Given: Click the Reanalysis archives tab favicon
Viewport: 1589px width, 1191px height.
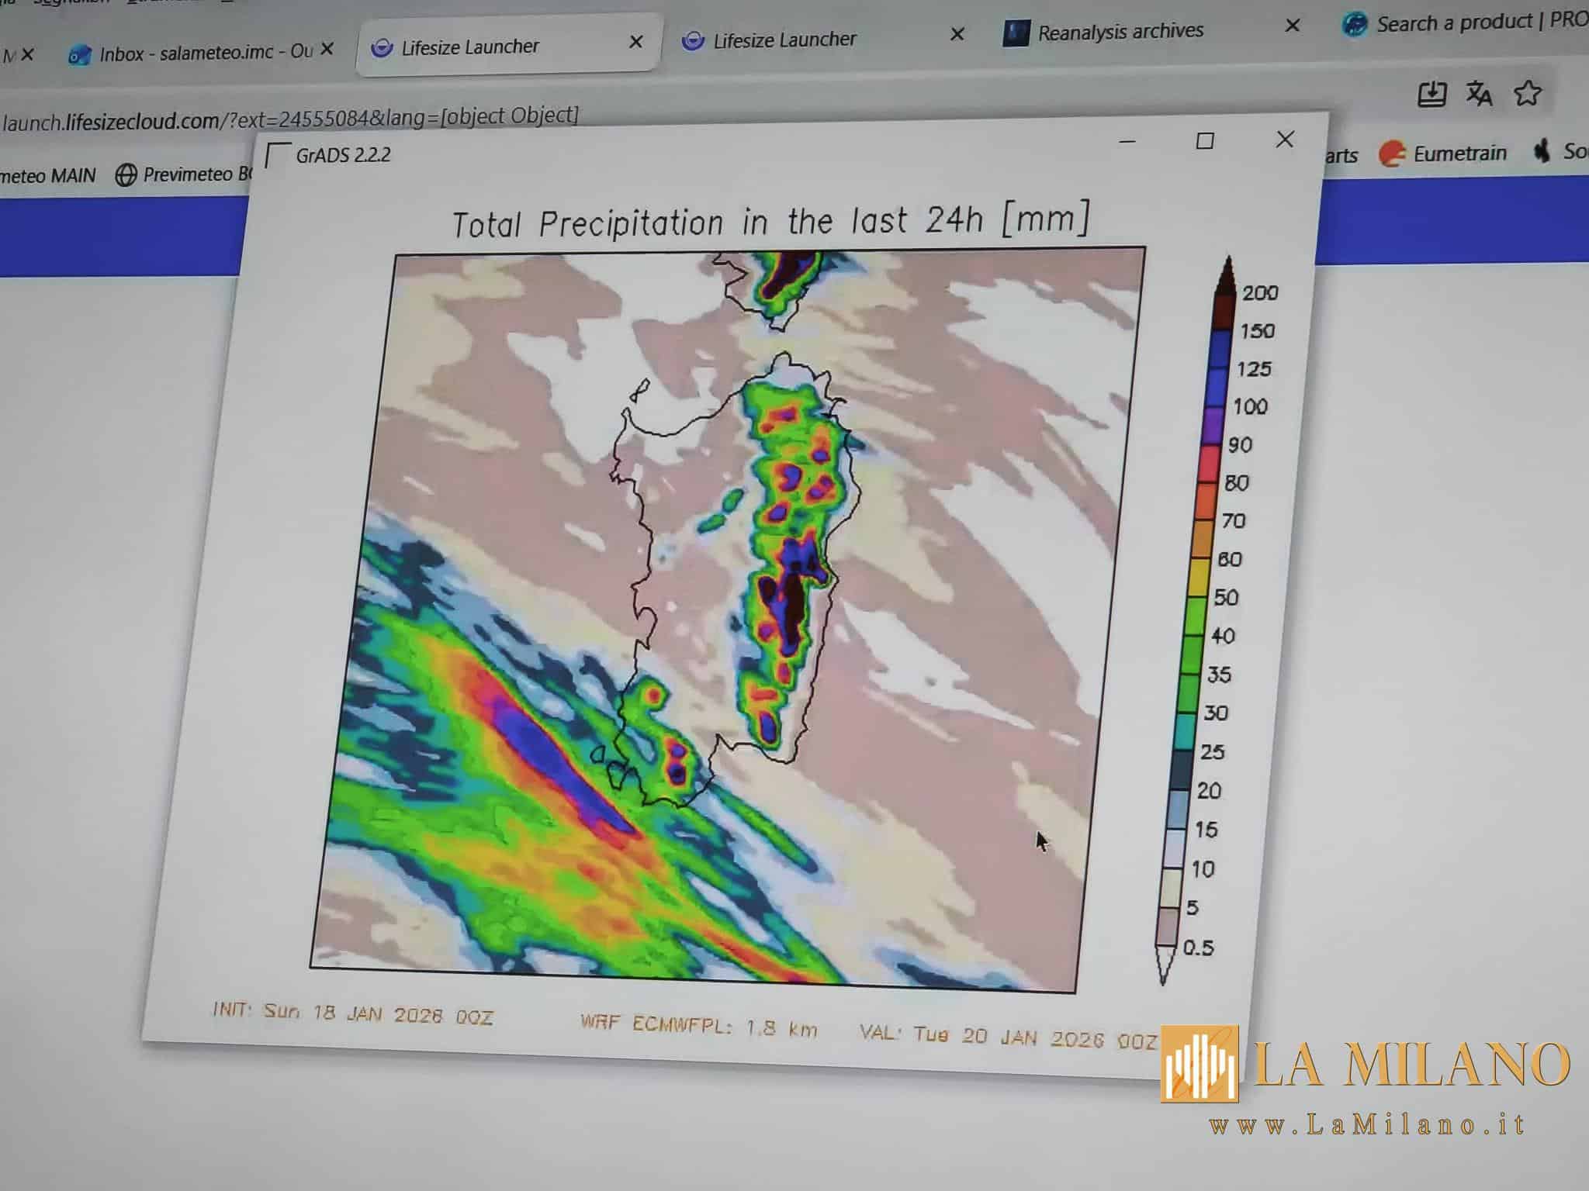Looking at the screenshot, I should (x=1017, y=32).
